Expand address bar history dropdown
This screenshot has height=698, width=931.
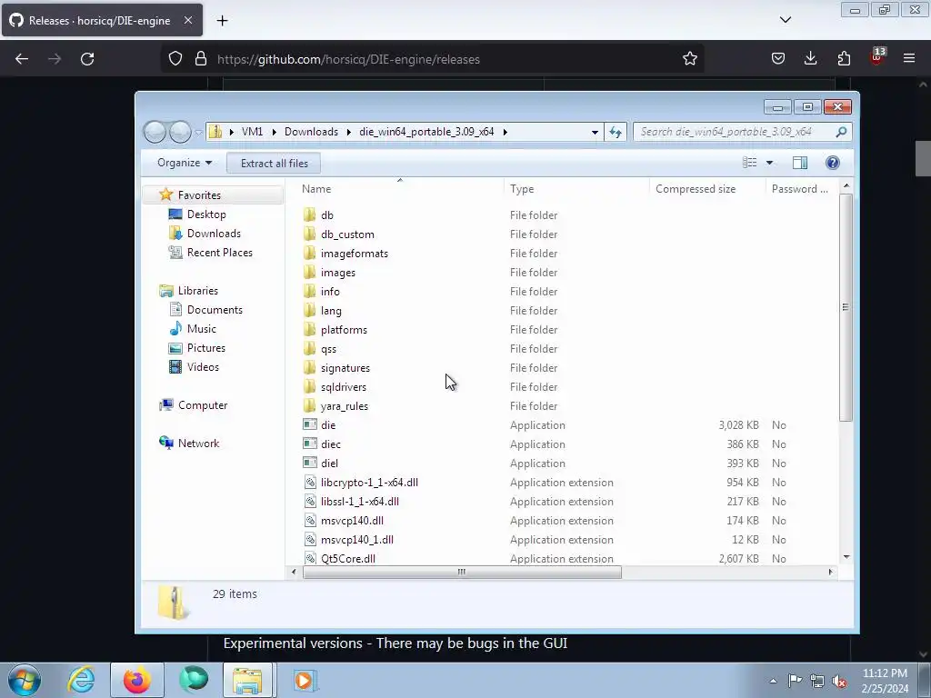[595, 132]
